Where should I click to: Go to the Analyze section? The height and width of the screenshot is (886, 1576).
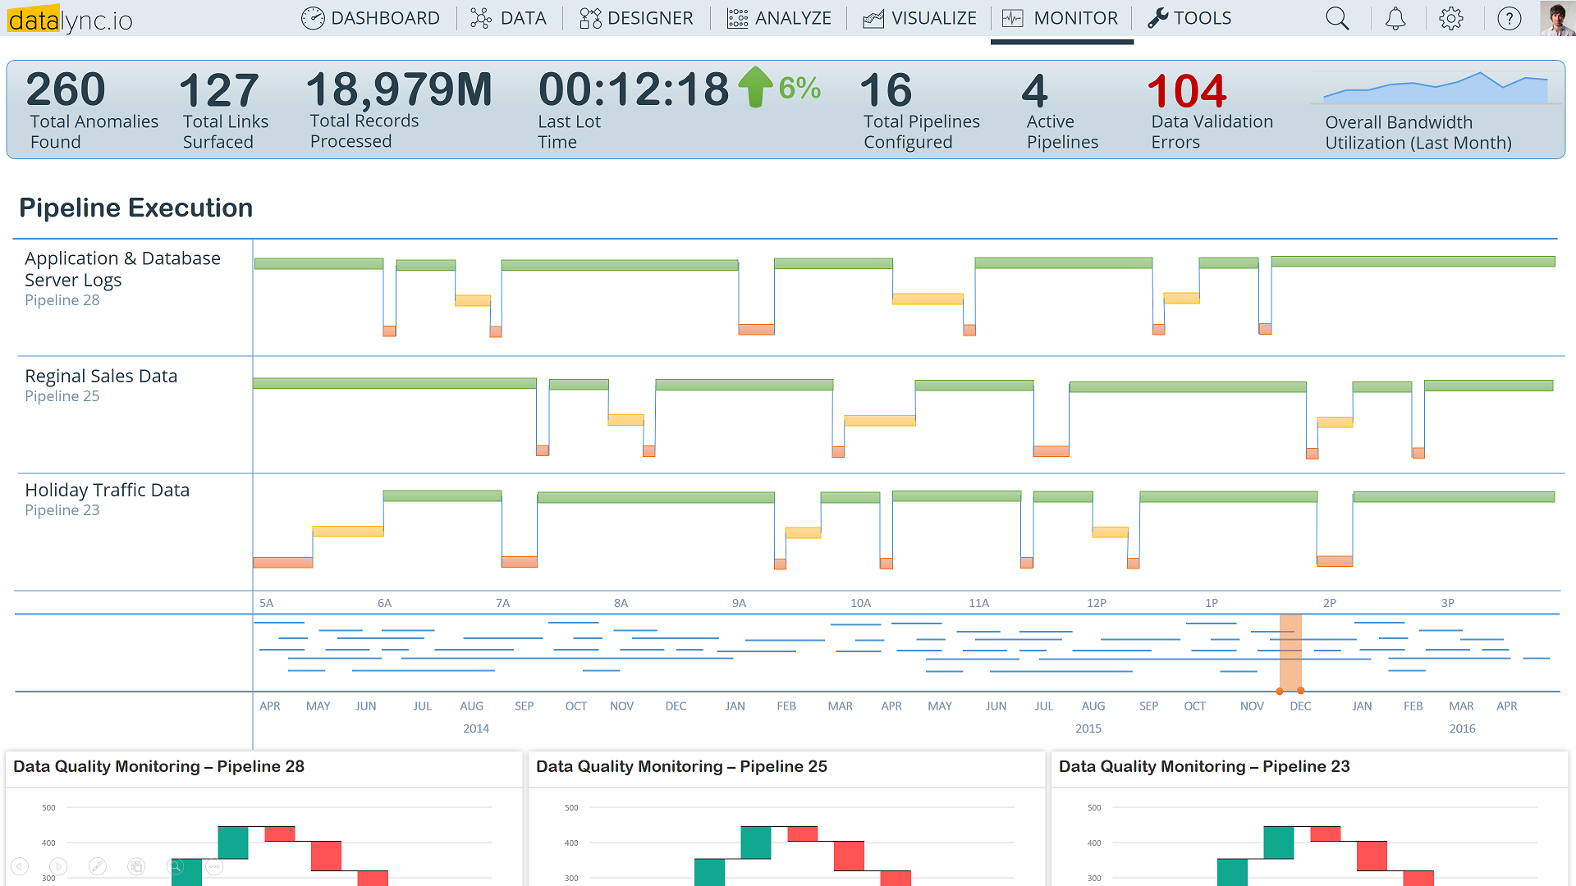(779, 18)
